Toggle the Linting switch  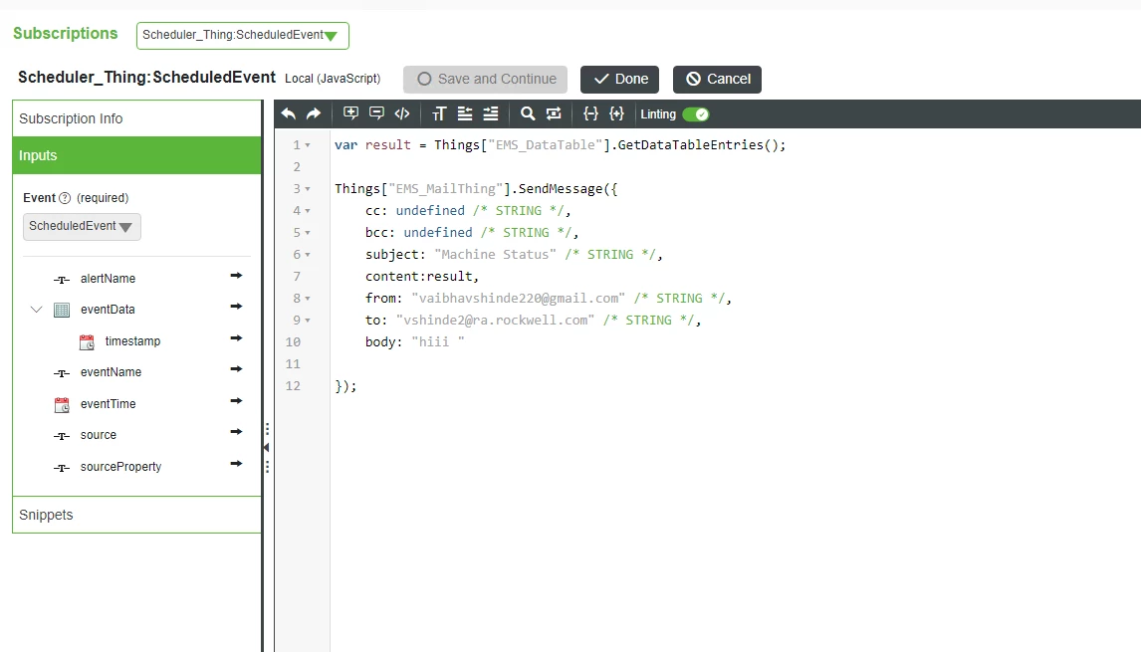point(696,114)
